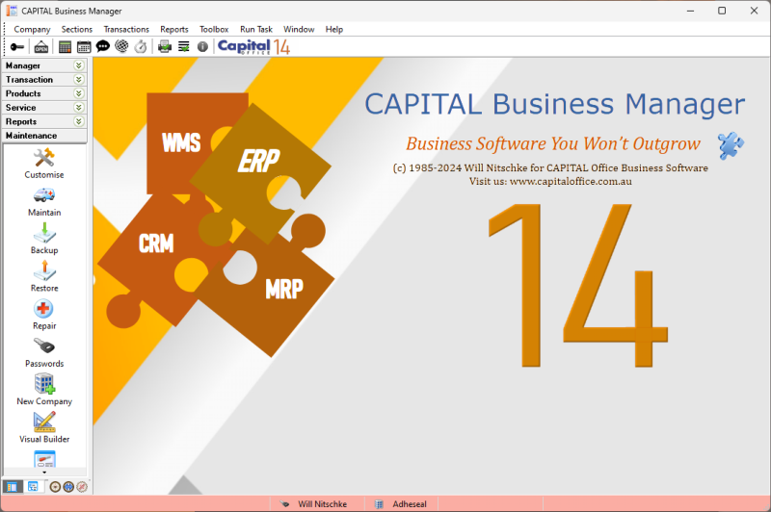This screenshot has height=512, width=771.
Task: Open the Reports menu in menu bar
Action: [x=174, y=30]
